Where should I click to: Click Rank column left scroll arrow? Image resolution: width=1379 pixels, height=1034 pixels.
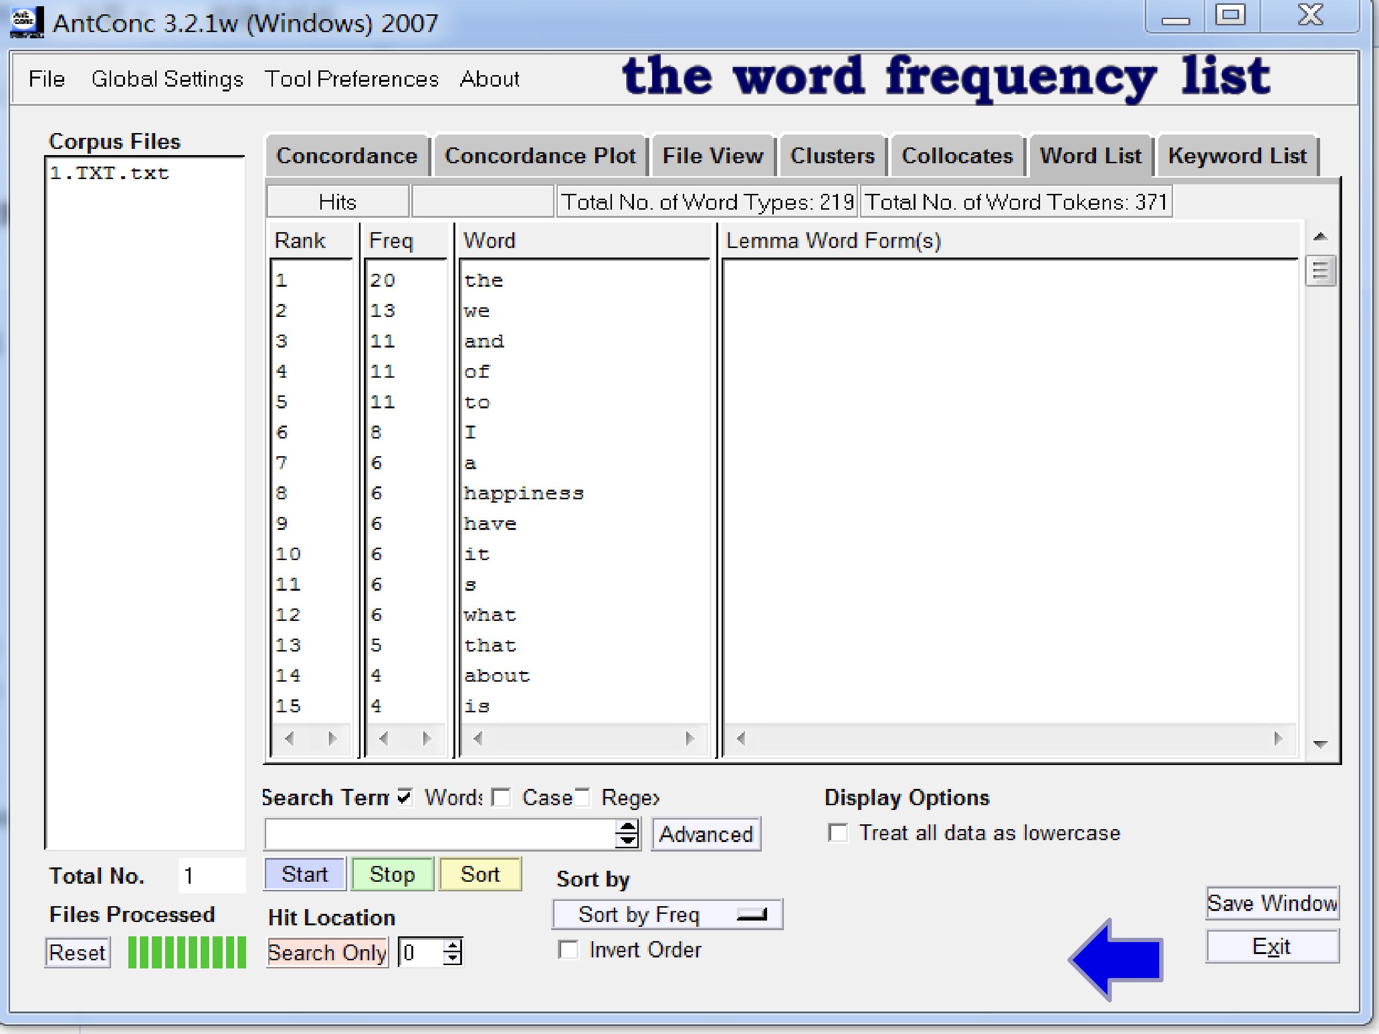(289, 739)
